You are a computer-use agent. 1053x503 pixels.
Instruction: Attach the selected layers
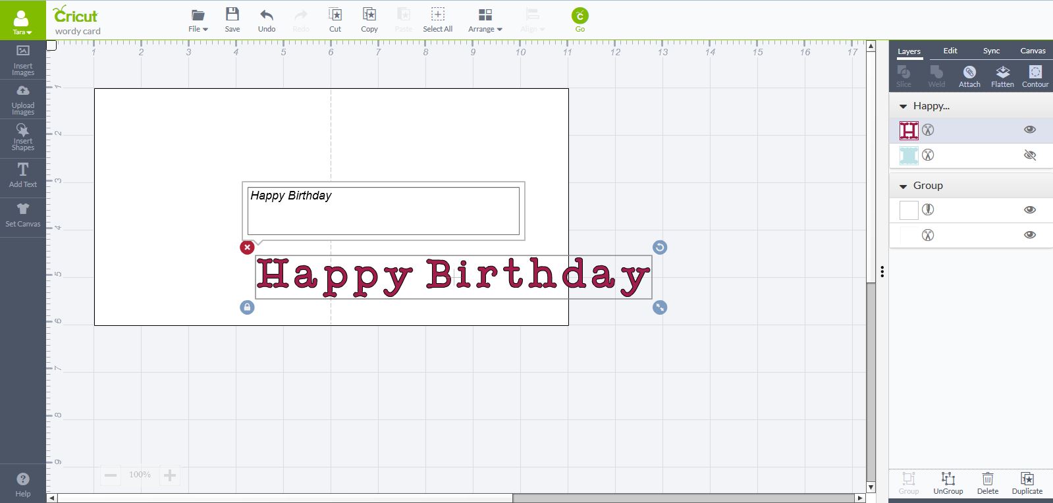tap(969, 76)
